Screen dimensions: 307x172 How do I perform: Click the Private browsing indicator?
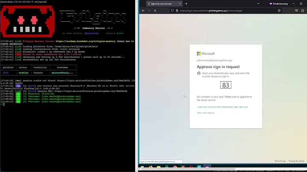[x=278, y=4]
